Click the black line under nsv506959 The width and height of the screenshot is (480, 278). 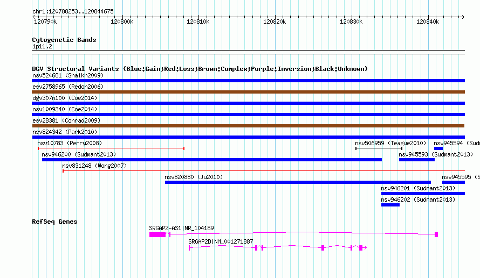(x=379, y=148)
